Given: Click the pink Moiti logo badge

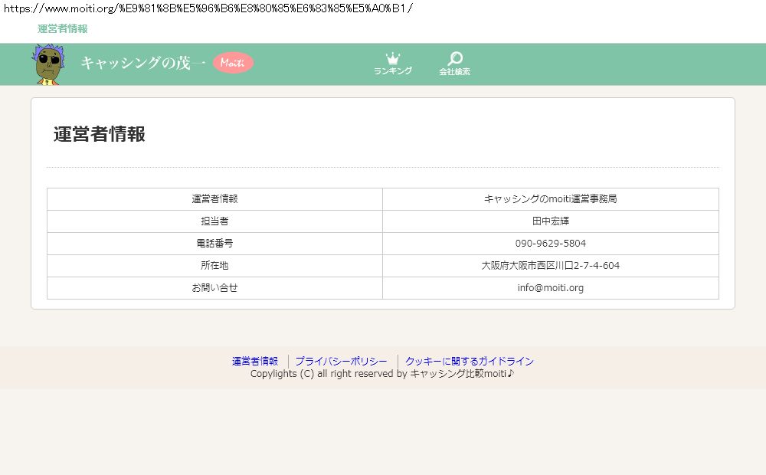Looking at the screenshot, I should coord(233,64).
